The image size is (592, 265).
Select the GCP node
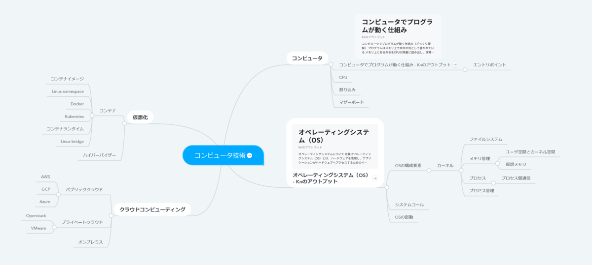(x=45, y=189)
